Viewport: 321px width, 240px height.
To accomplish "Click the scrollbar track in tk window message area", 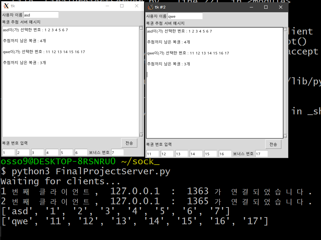I will click(x=141, y=82).
